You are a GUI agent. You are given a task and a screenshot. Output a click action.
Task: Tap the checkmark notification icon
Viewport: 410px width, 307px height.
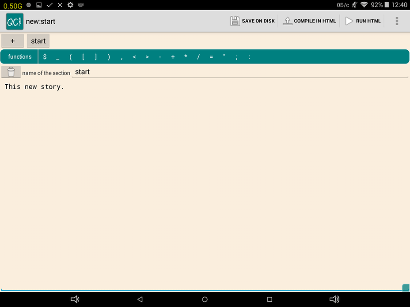49,5
